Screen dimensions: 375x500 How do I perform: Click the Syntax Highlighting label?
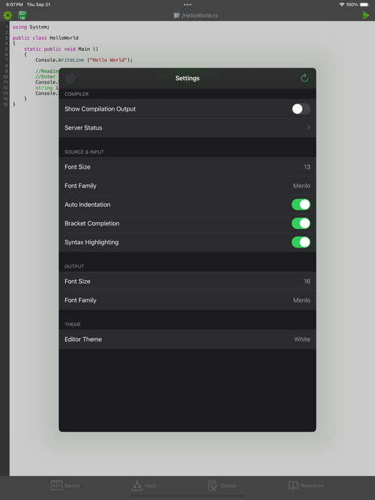point(92,242)
